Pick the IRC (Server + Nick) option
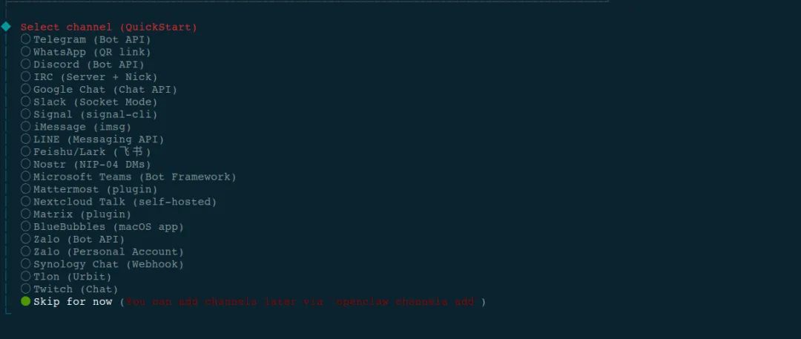This screenshot has width=801, height=339. pyautogui.click(x=90, y=76)
